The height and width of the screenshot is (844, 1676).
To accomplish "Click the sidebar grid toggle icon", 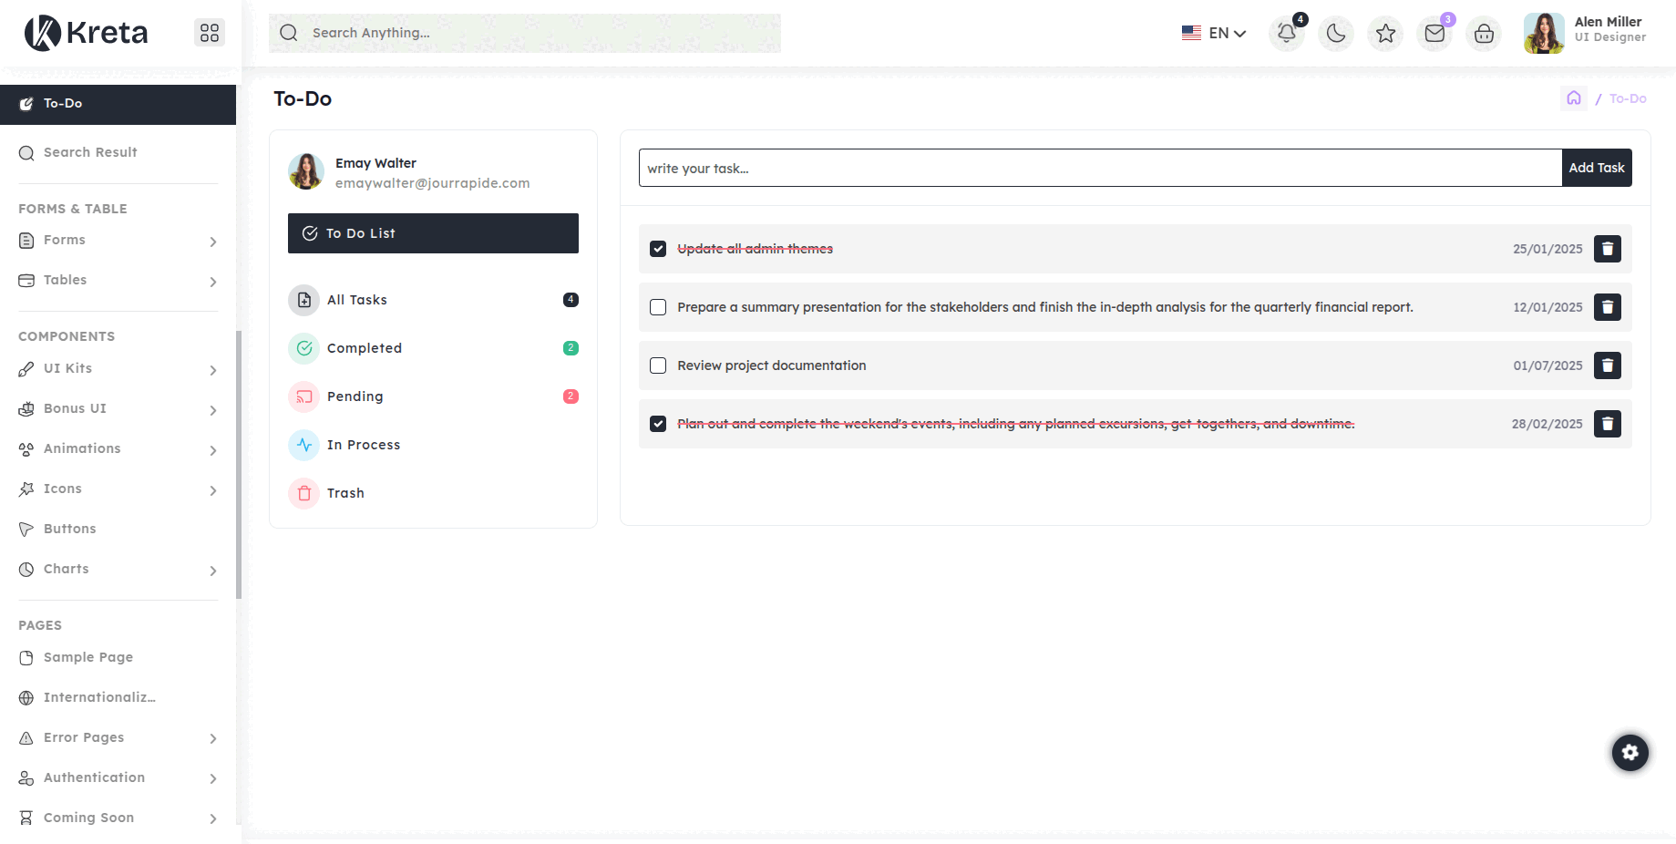I will coord(210,33).
